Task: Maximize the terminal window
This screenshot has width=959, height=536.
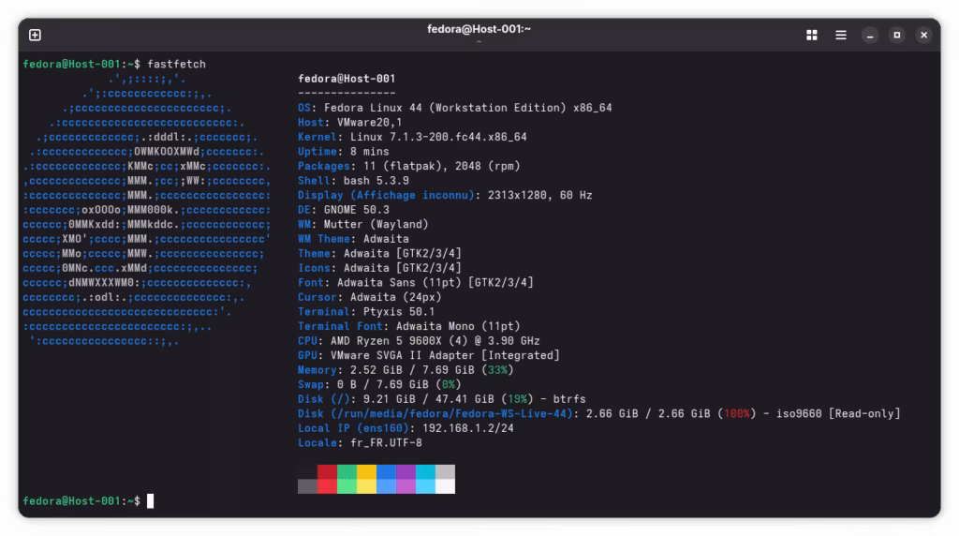Action: pos(896,35)
